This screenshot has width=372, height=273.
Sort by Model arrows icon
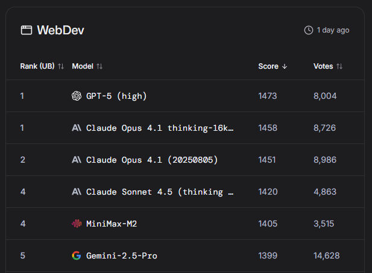(x=99, y=66)
